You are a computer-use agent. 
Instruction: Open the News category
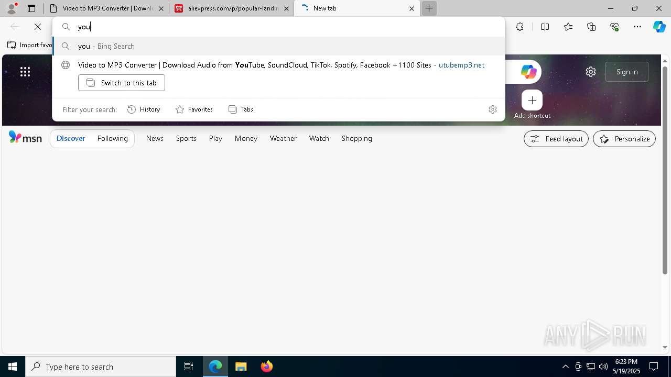(x=155, y=139)
